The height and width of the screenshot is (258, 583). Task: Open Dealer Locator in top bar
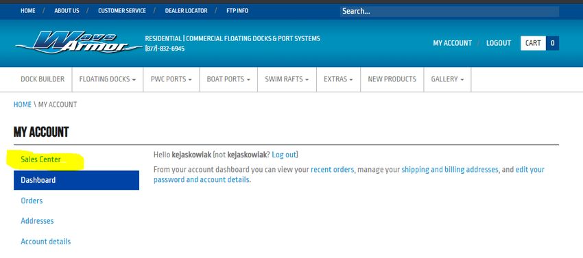click(187, 11)
